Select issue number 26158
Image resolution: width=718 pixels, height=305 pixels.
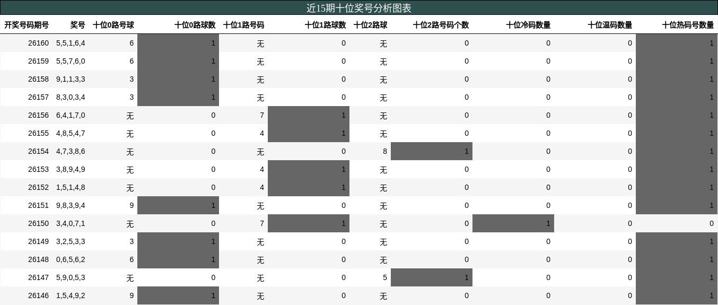coord(38,79)
